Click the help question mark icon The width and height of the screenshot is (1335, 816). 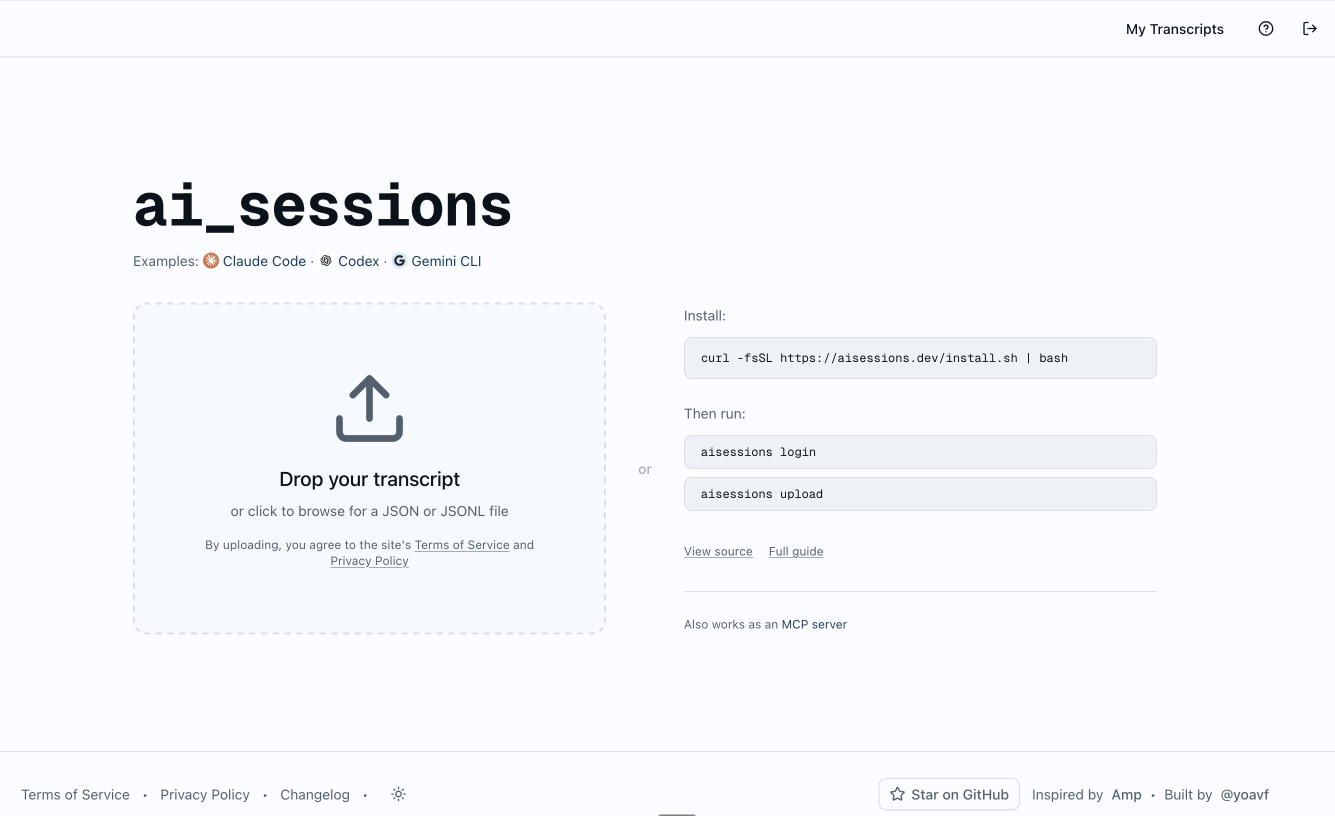click(1266, 28)
